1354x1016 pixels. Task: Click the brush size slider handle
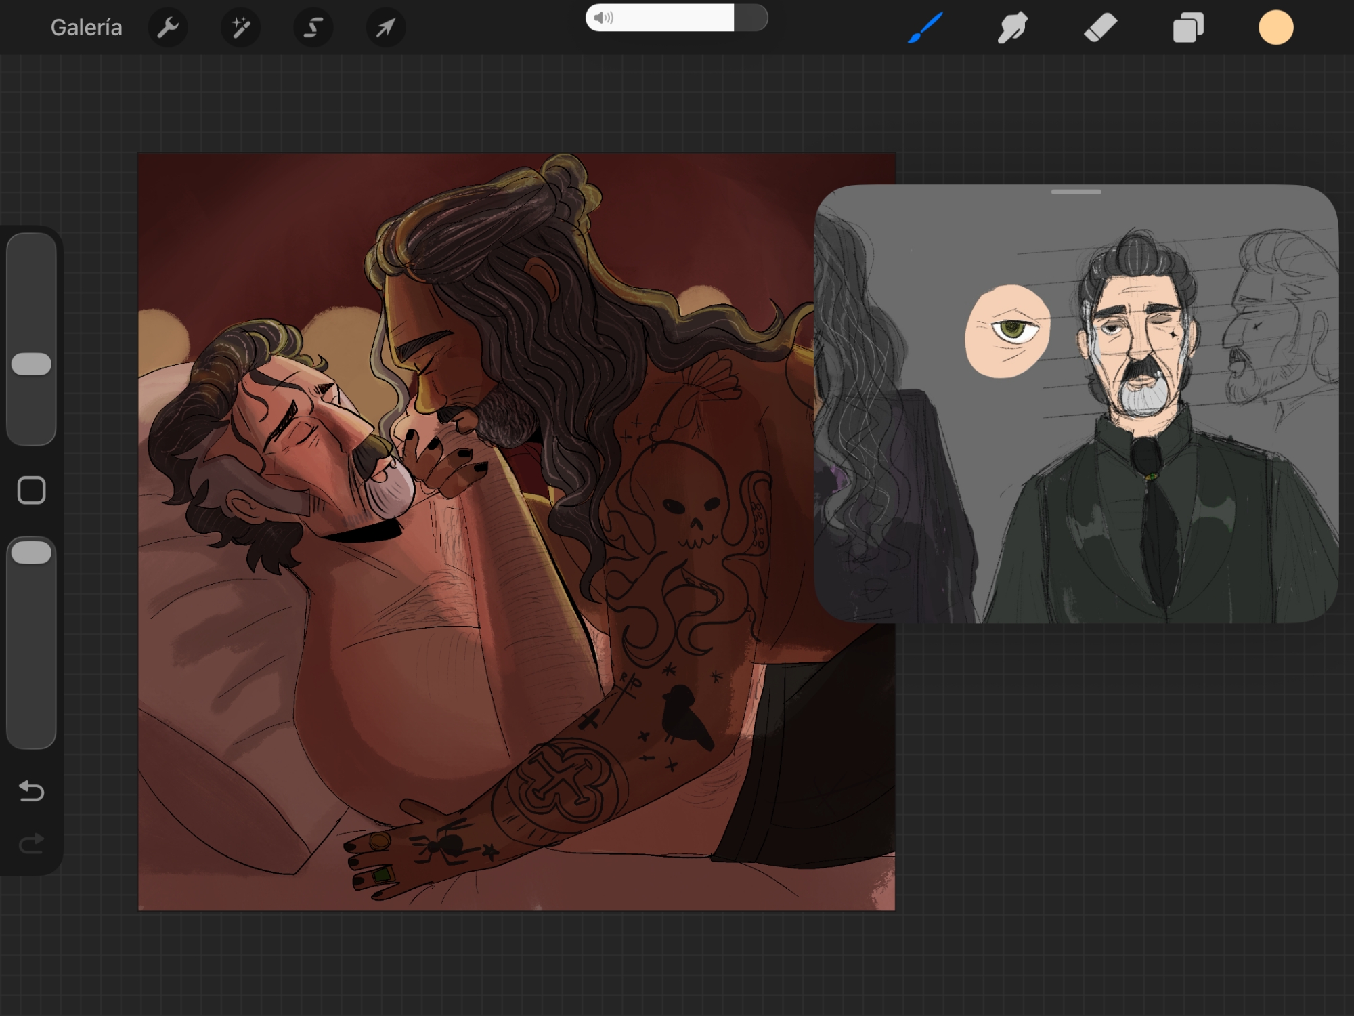coord(31,364)
